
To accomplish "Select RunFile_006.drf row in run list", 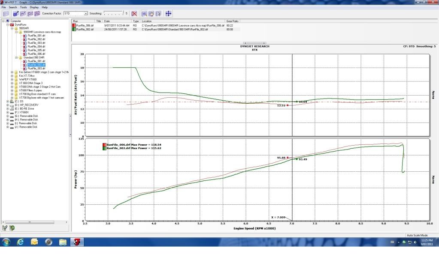I will (x=156, y=25).
